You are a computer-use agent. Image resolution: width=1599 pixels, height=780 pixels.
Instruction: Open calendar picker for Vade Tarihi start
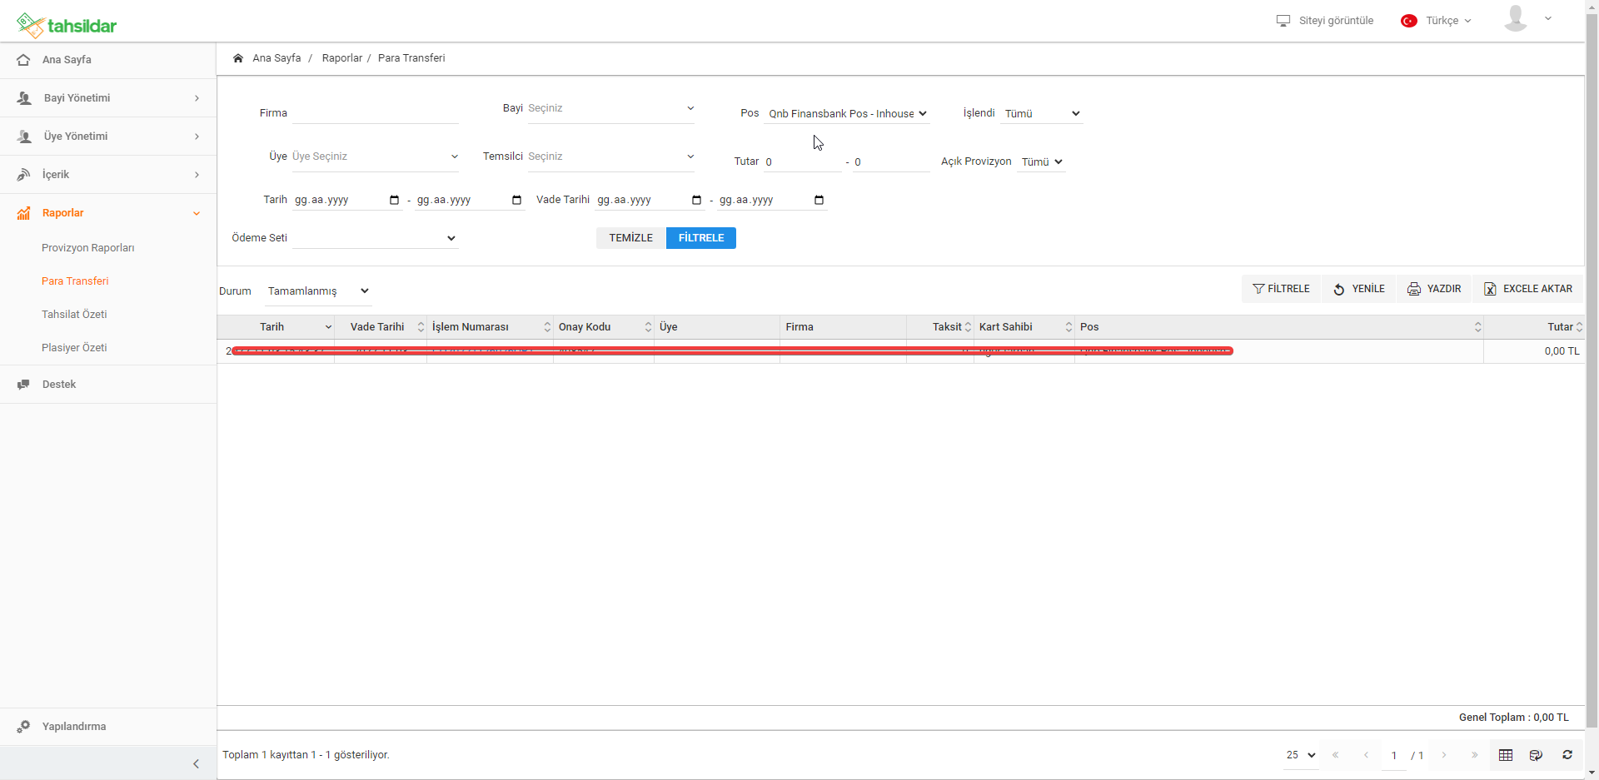pos(696,200)
